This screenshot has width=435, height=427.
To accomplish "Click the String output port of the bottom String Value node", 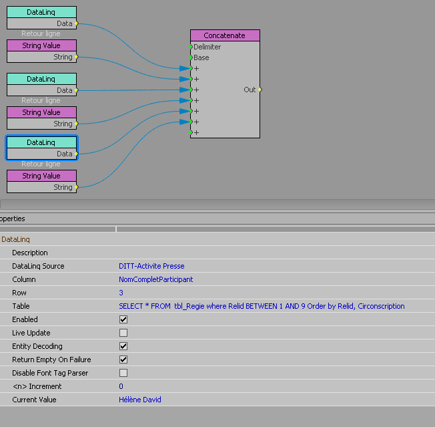I will tap(77, 187).
